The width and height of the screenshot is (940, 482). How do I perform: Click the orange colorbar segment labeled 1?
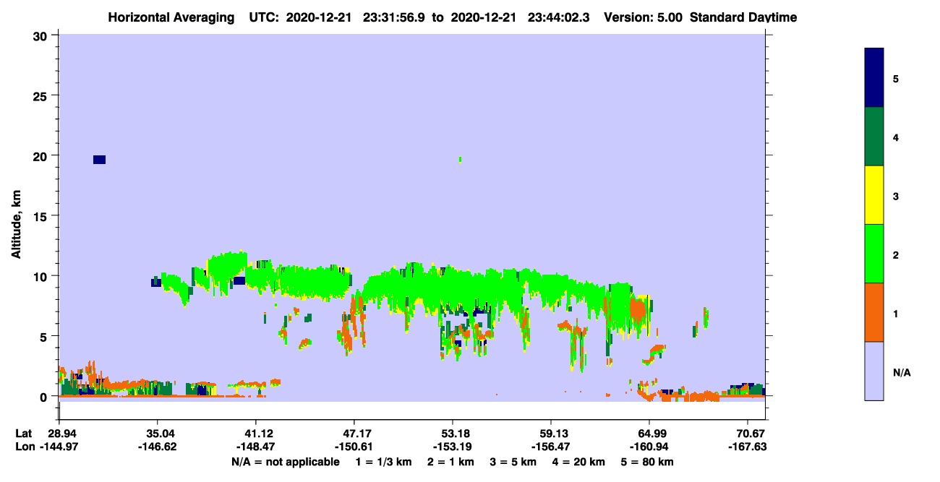pos(874,312)
